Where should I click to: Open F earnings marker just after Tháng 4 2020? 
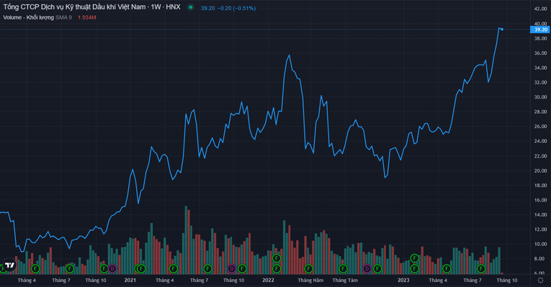pos(35,269)
